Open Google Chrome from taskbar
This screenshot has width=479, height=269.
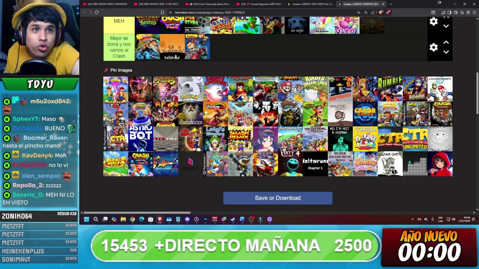132,219
